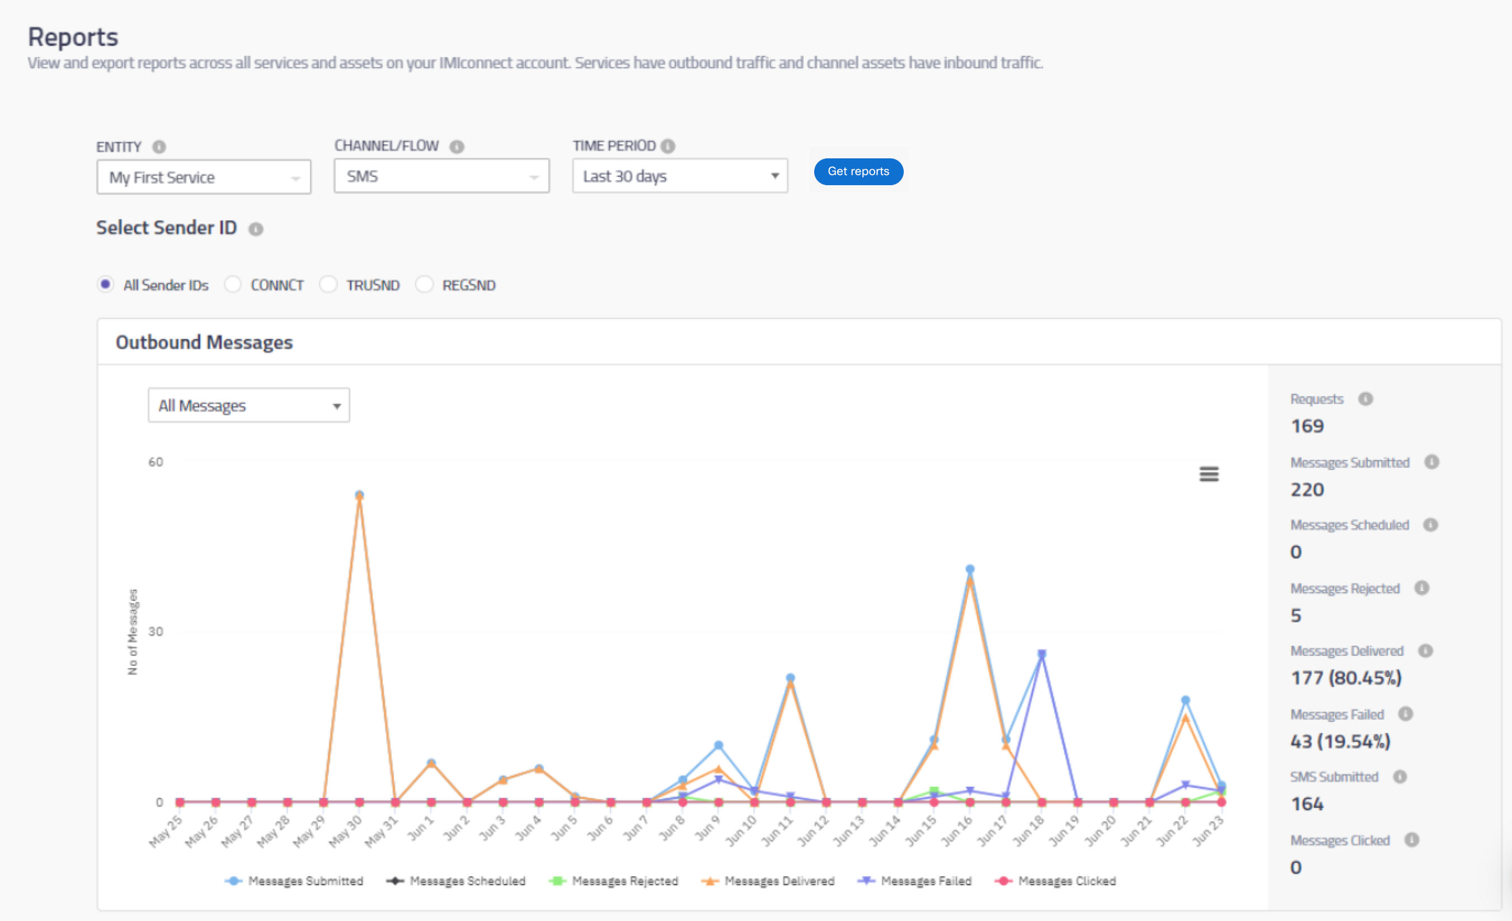
Task: Open the Channel/Flow dropdown showing SMS
Action: [441, 176]
